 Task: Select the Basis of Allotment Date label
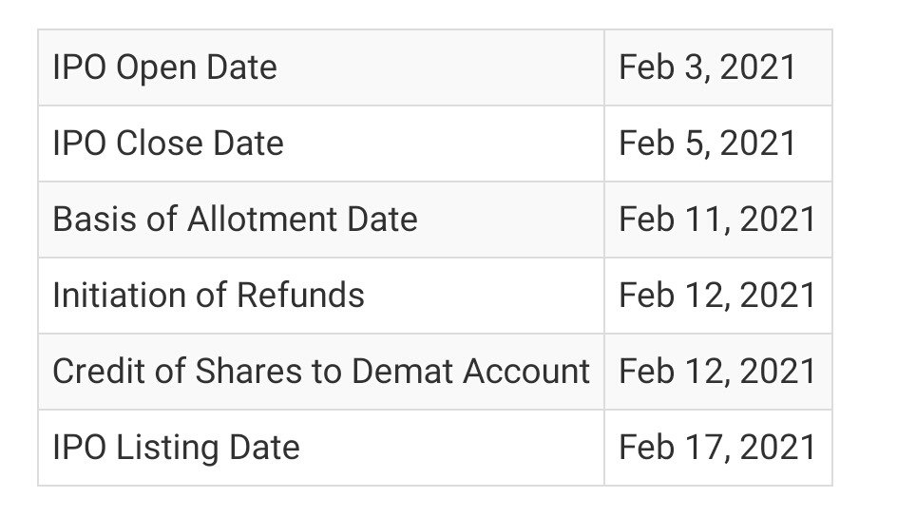pyautogui.click(x=235, y=220)
